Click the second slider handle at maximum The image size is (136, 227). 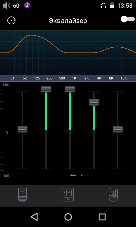(x=46, y=89)
